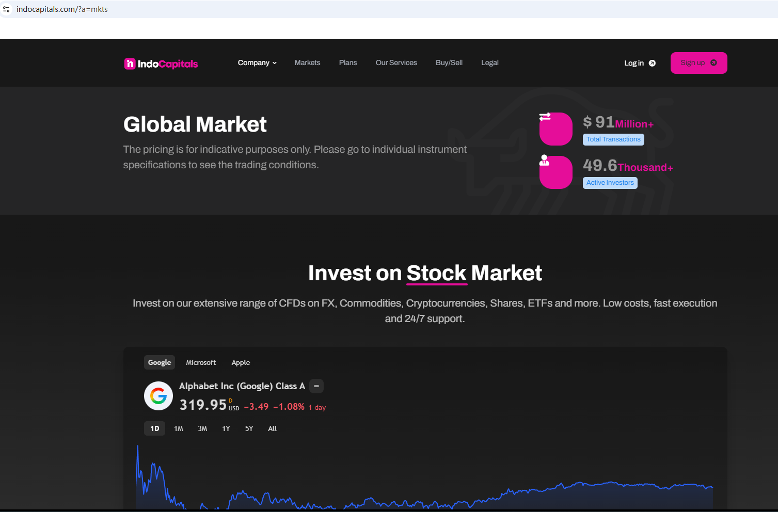This screenshot has width=778, height=512.
Task: Select the 1M chart range
Action: 179,428
